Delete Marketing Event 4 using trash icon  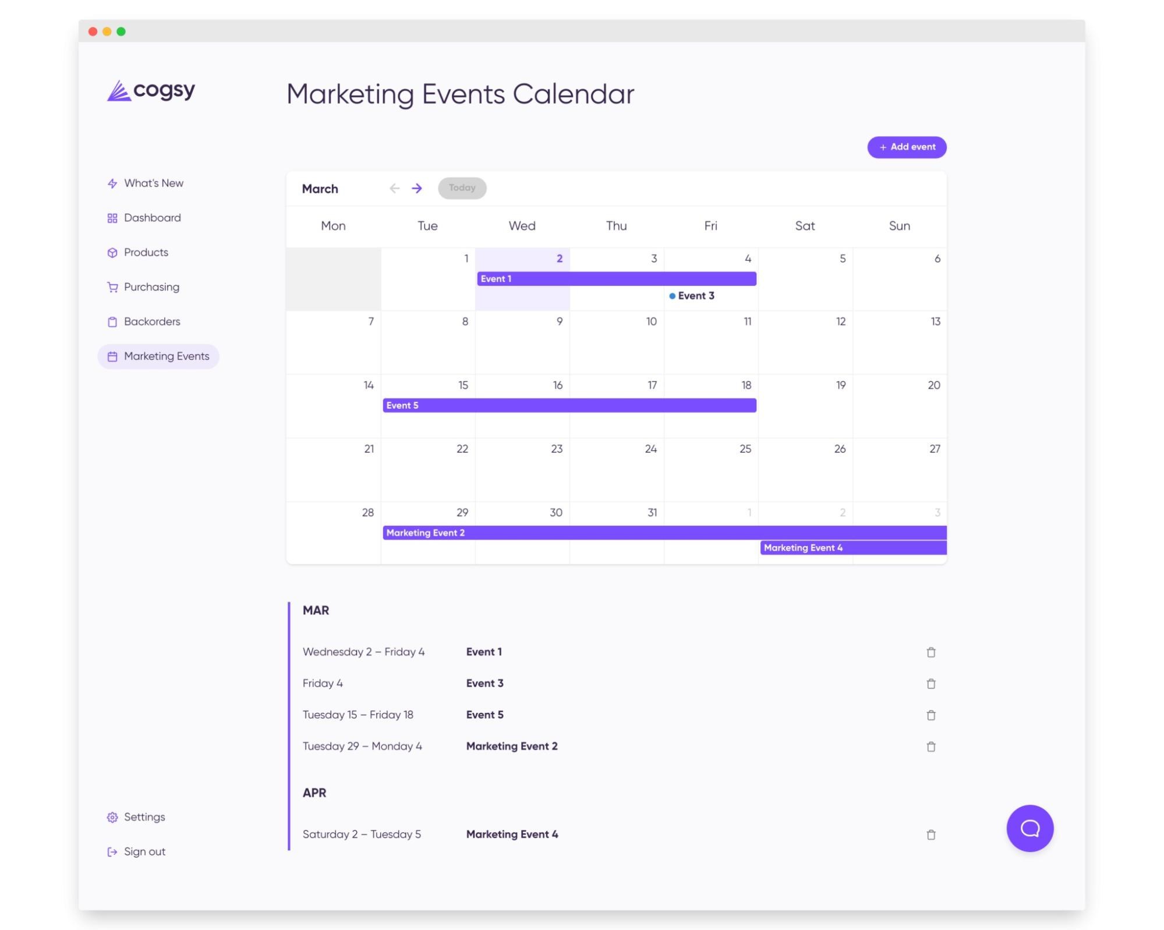[931, 834]
